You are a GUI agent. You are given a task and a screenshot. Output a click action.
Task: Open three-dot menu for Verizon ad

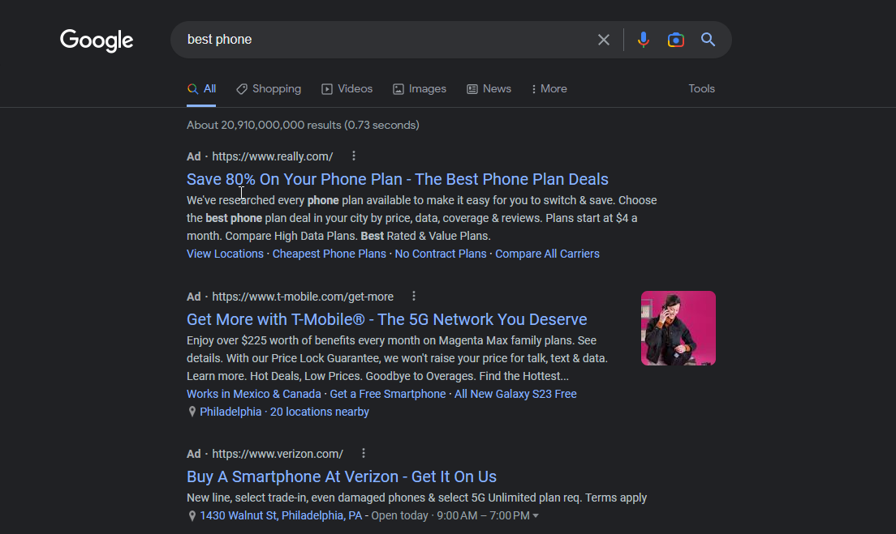pyautogui.click(x=364, y=453)
